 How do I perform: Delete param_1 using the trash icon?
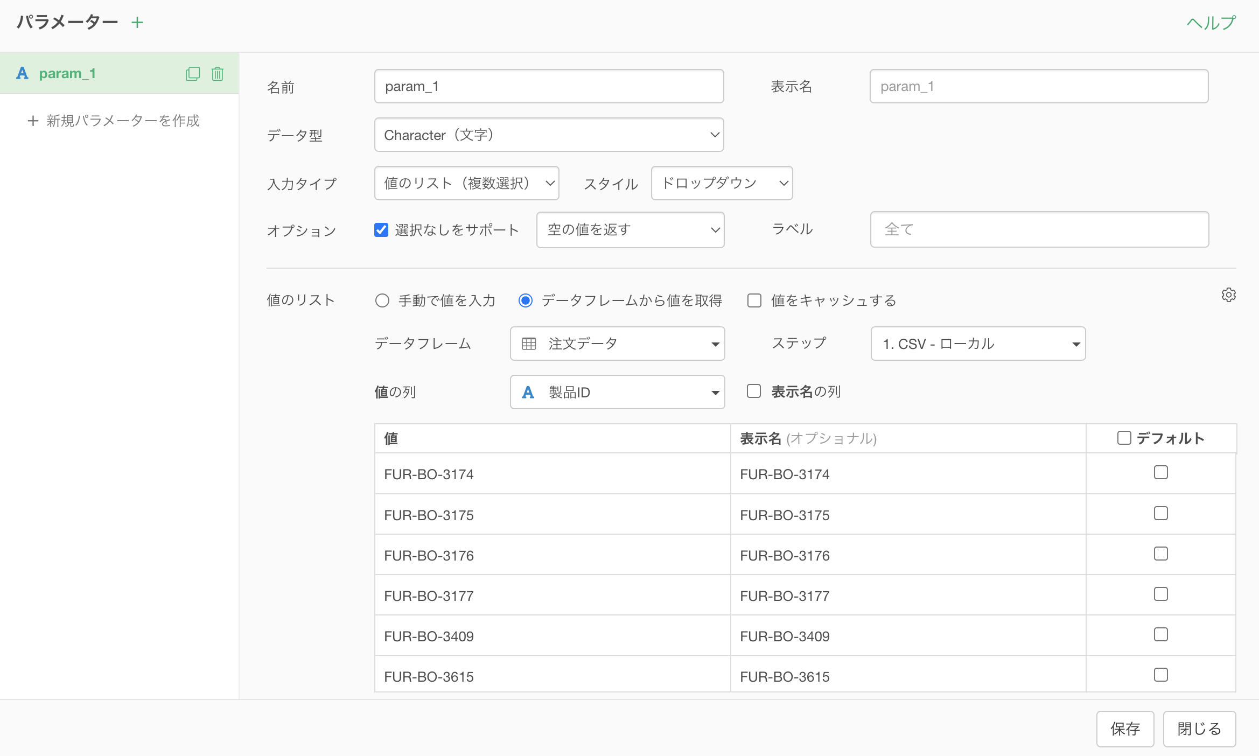tap(218, 74)
